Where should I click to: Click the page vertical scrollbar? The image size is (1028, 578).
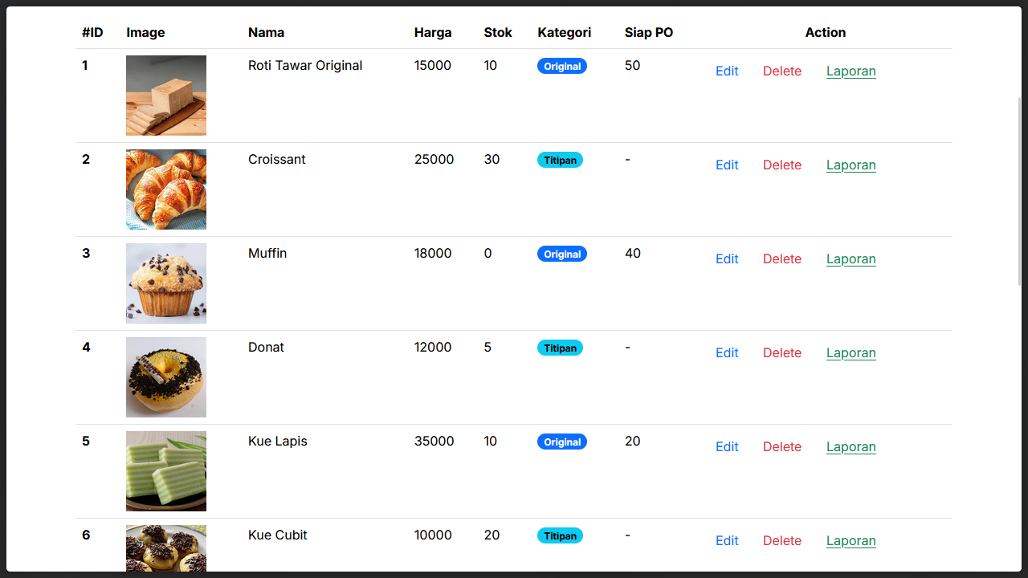tap(1020, 193)
